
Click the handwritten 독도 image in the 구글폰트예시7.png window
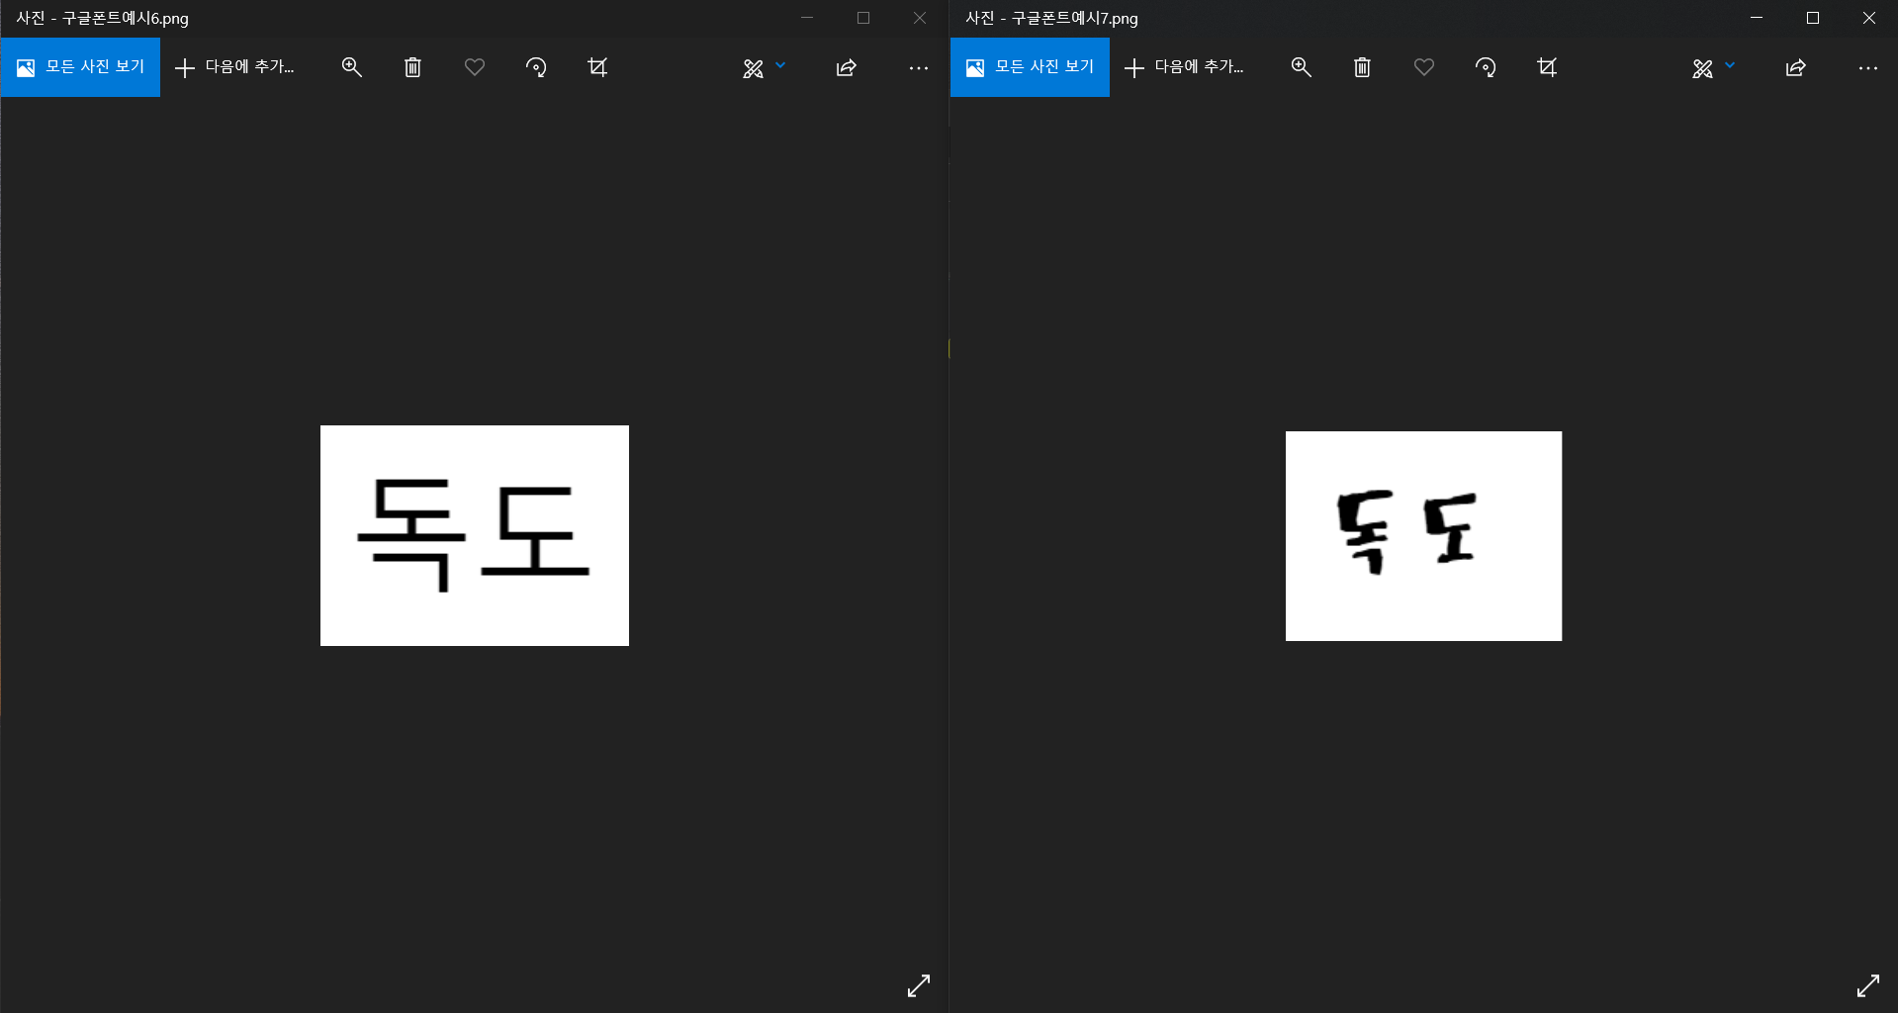pos(1423,535)
